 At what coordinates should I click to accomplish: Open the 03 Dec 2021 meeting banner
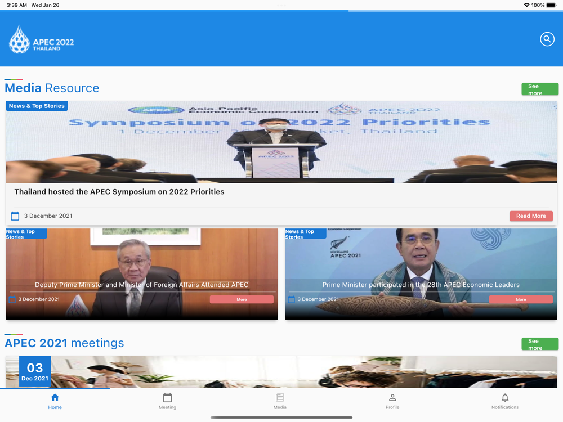coord(281,372)
